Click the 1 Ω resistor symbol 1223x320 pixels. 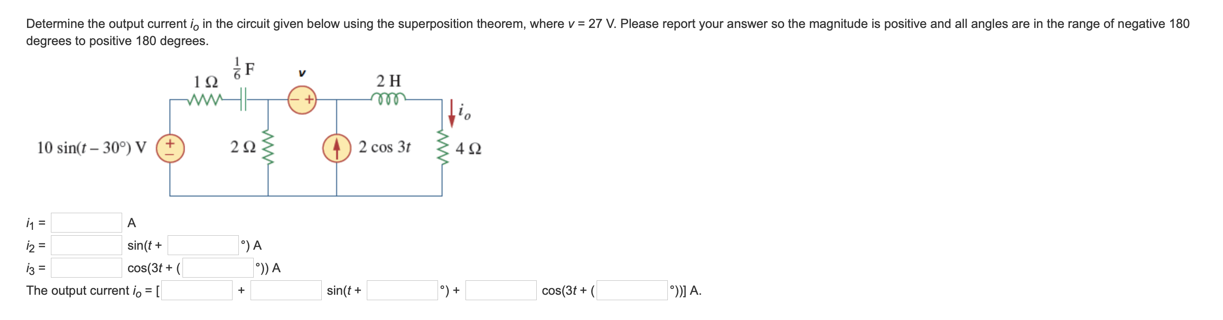(x=205, y=99)
